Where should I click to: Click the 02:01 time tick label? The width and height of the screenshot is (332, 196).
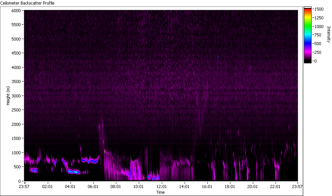tap(47, 187)
